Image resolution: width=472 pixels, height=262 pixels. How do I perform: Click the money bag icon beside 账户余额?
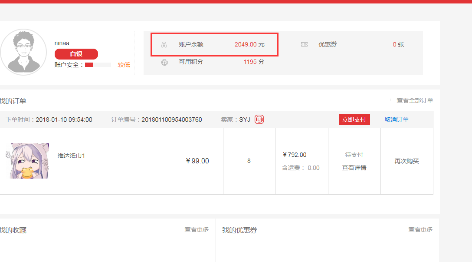click(164, 44)
